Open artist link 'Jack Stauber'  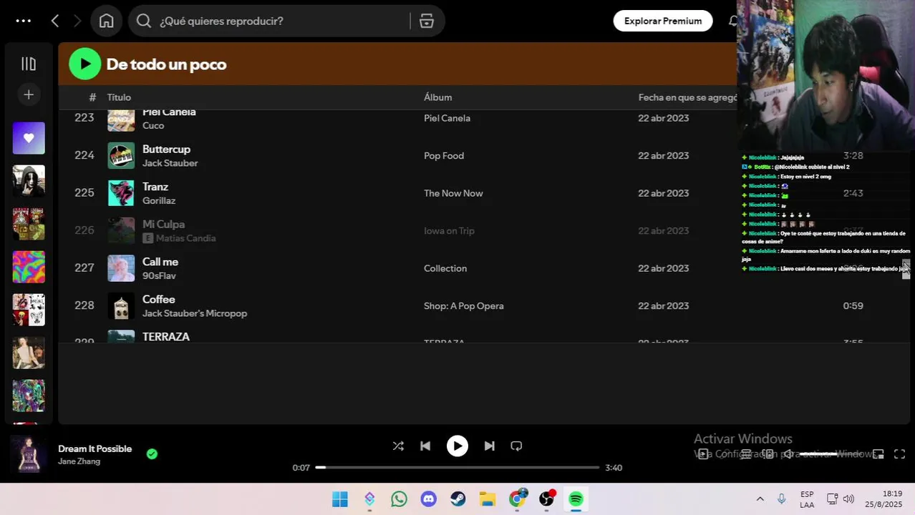pyautogui.click(x=170, y=163)
